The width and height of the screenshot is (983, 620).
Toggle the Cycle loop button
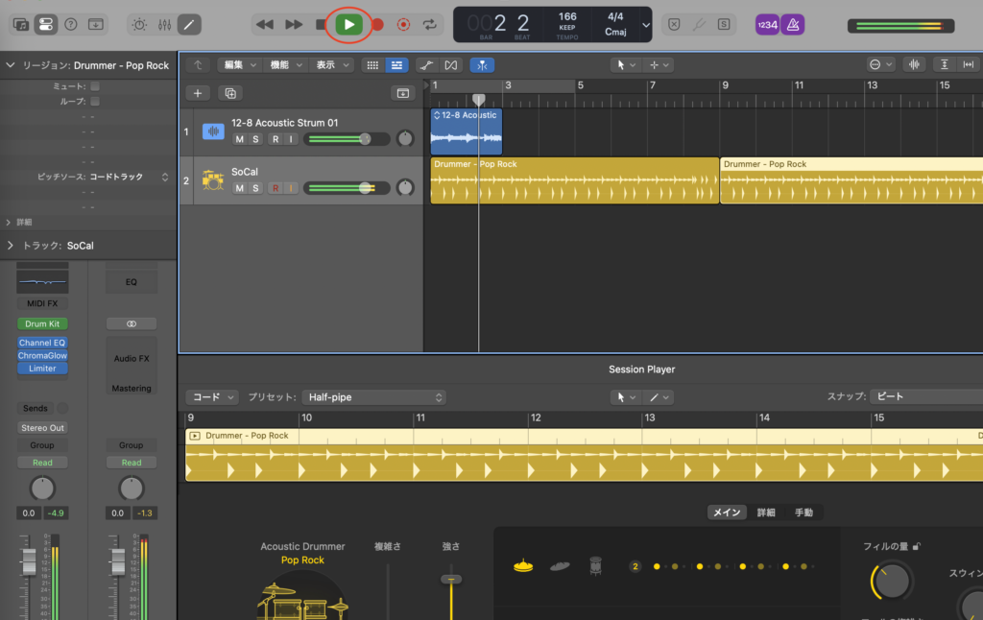pos(430,24)
